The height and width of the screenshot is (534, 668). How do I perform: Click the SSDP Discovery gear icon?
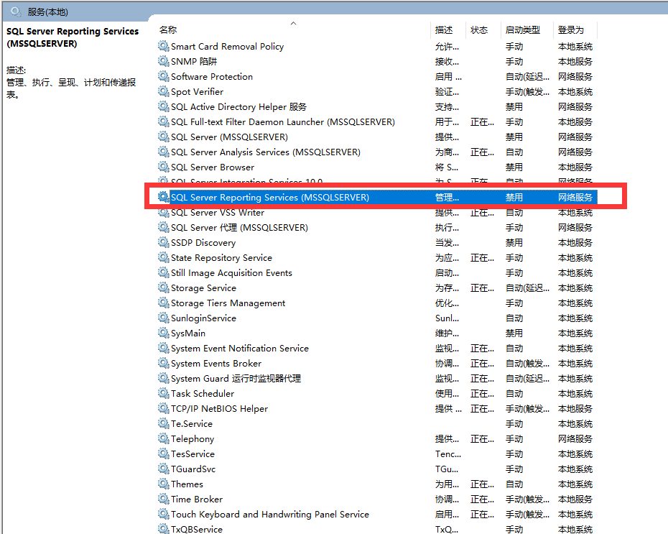coord(164,242)
